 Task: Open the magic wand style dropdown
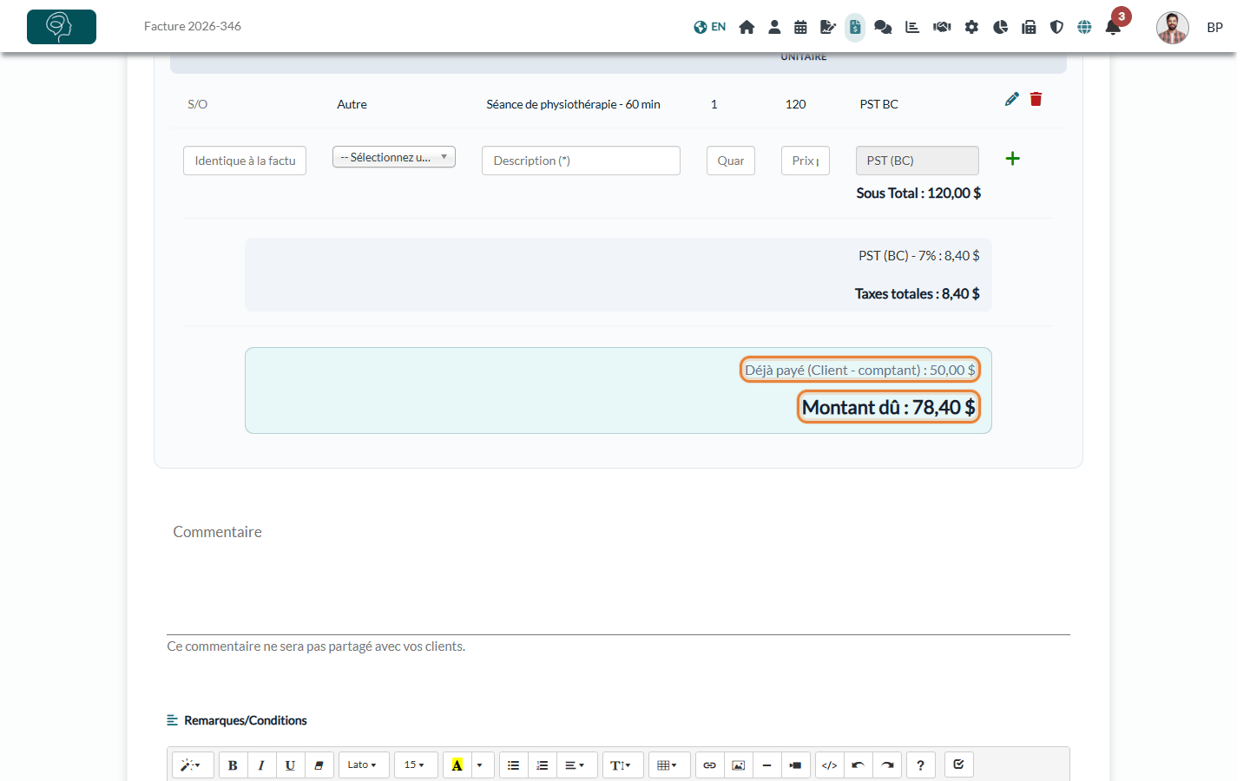point(192,765)
